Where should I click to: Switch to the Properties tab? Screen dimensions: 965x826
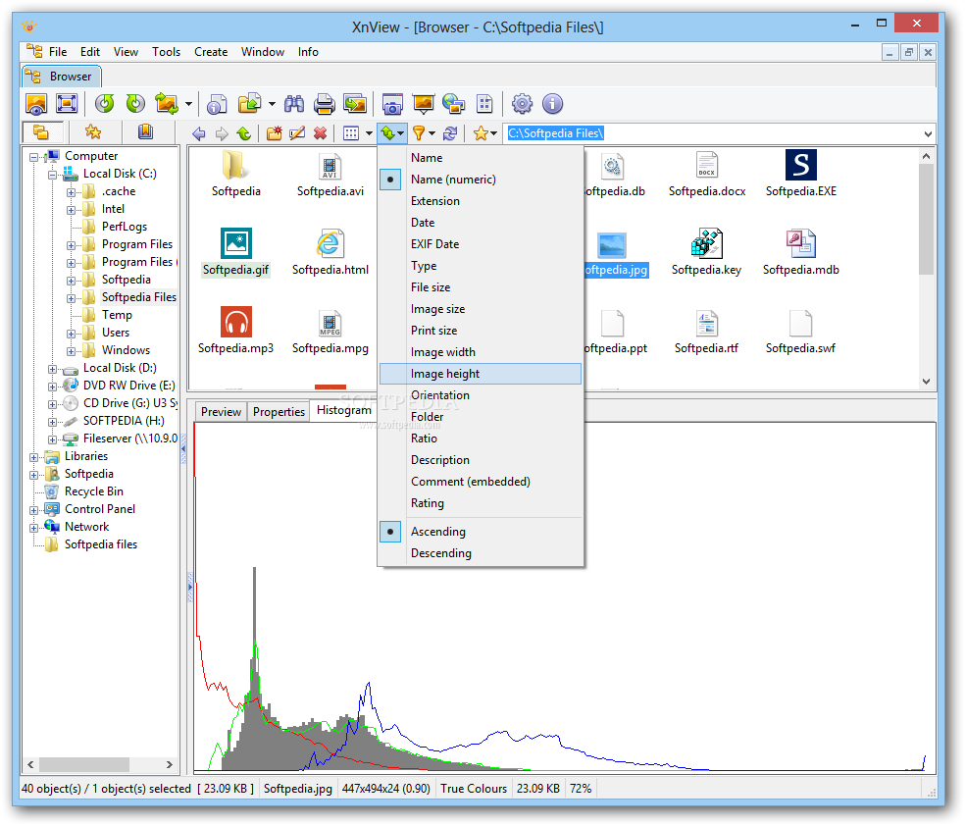[279, 412]
